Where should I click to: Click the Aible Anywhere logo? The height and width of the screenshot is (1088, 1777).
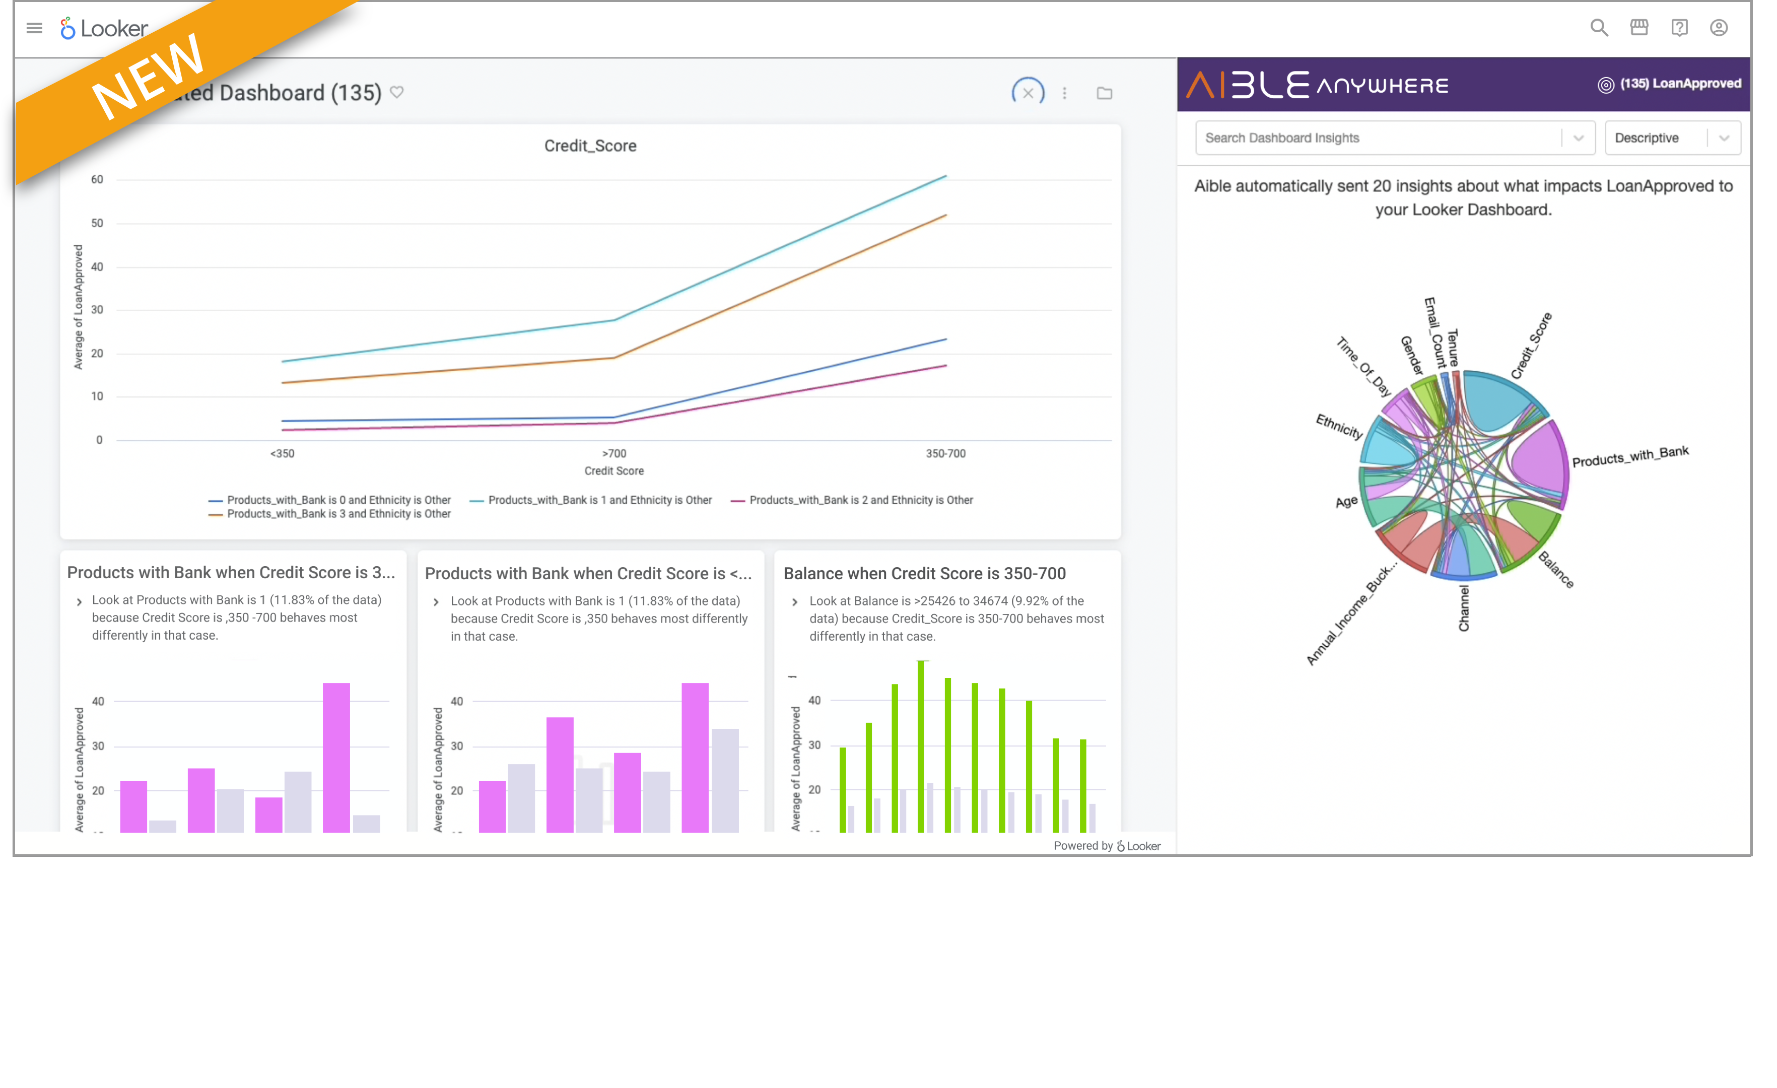(1318, 84)
